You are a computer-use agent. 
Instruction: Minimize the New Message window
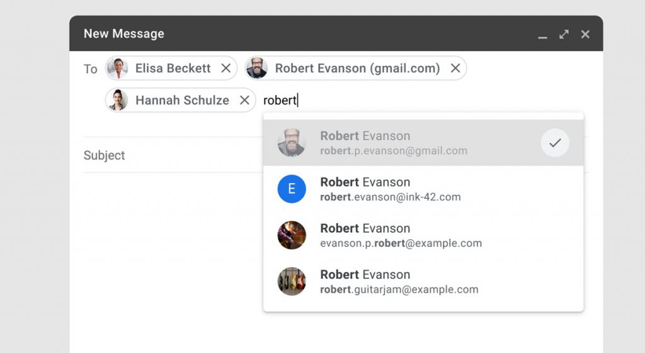pyautogui.click(x=542, y=35)
